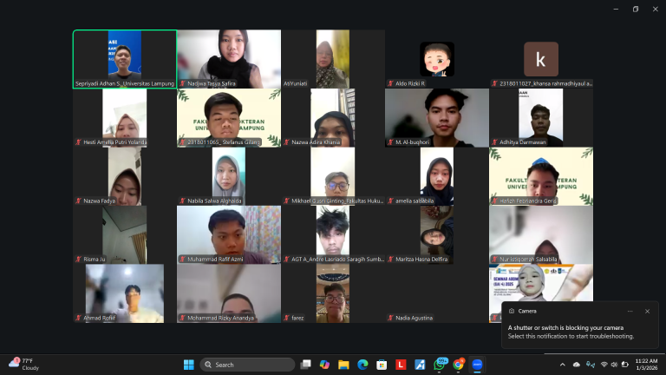
Task: Select farez video tile
Action: tap(333, 293)
